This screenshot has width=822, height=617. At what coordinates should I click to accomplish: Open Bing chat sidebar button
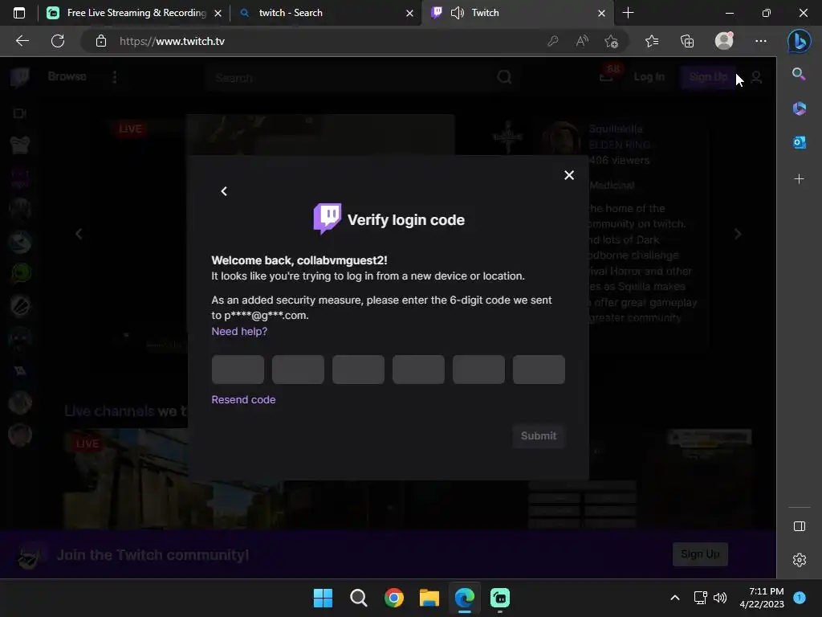coord(799,41)
